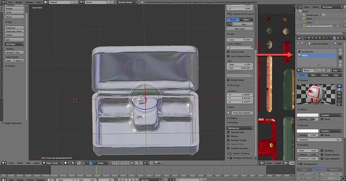Viewport: 346px width, 181px height.
Task: Click the Delete button
Action: coord(15,35)
